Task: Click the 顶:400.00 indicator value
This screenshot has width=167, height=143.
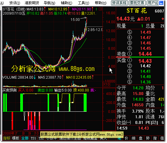Action: 81,90
